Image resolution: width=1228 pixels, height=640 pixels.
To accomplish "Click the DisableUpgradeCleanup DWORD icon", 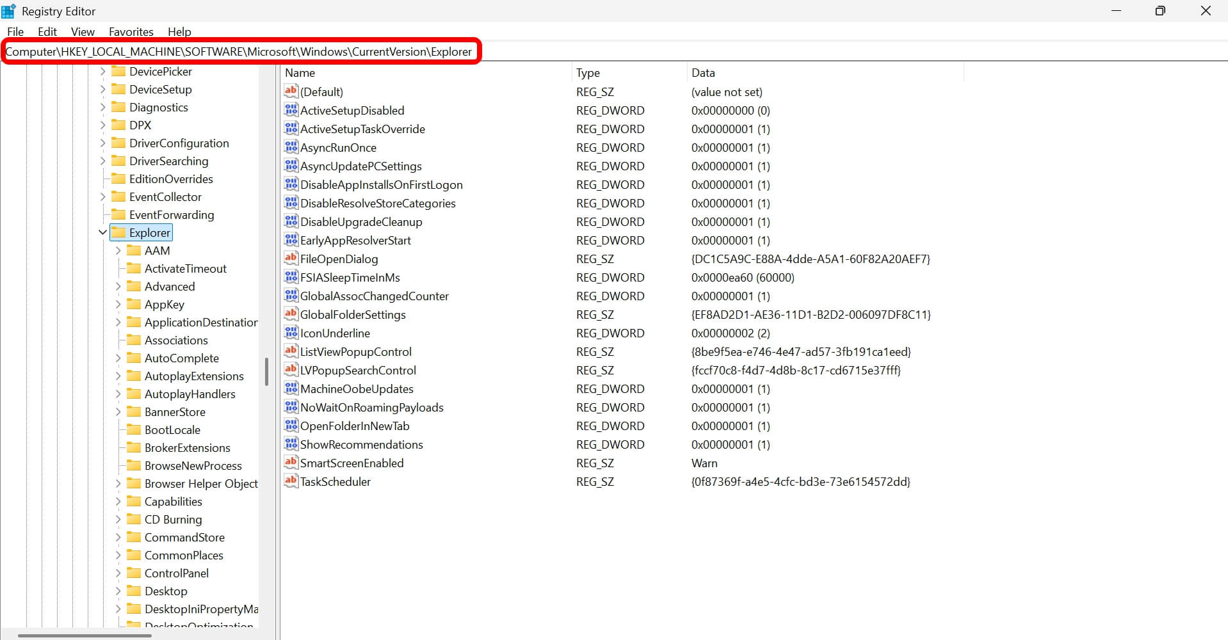I will point(291,221).
